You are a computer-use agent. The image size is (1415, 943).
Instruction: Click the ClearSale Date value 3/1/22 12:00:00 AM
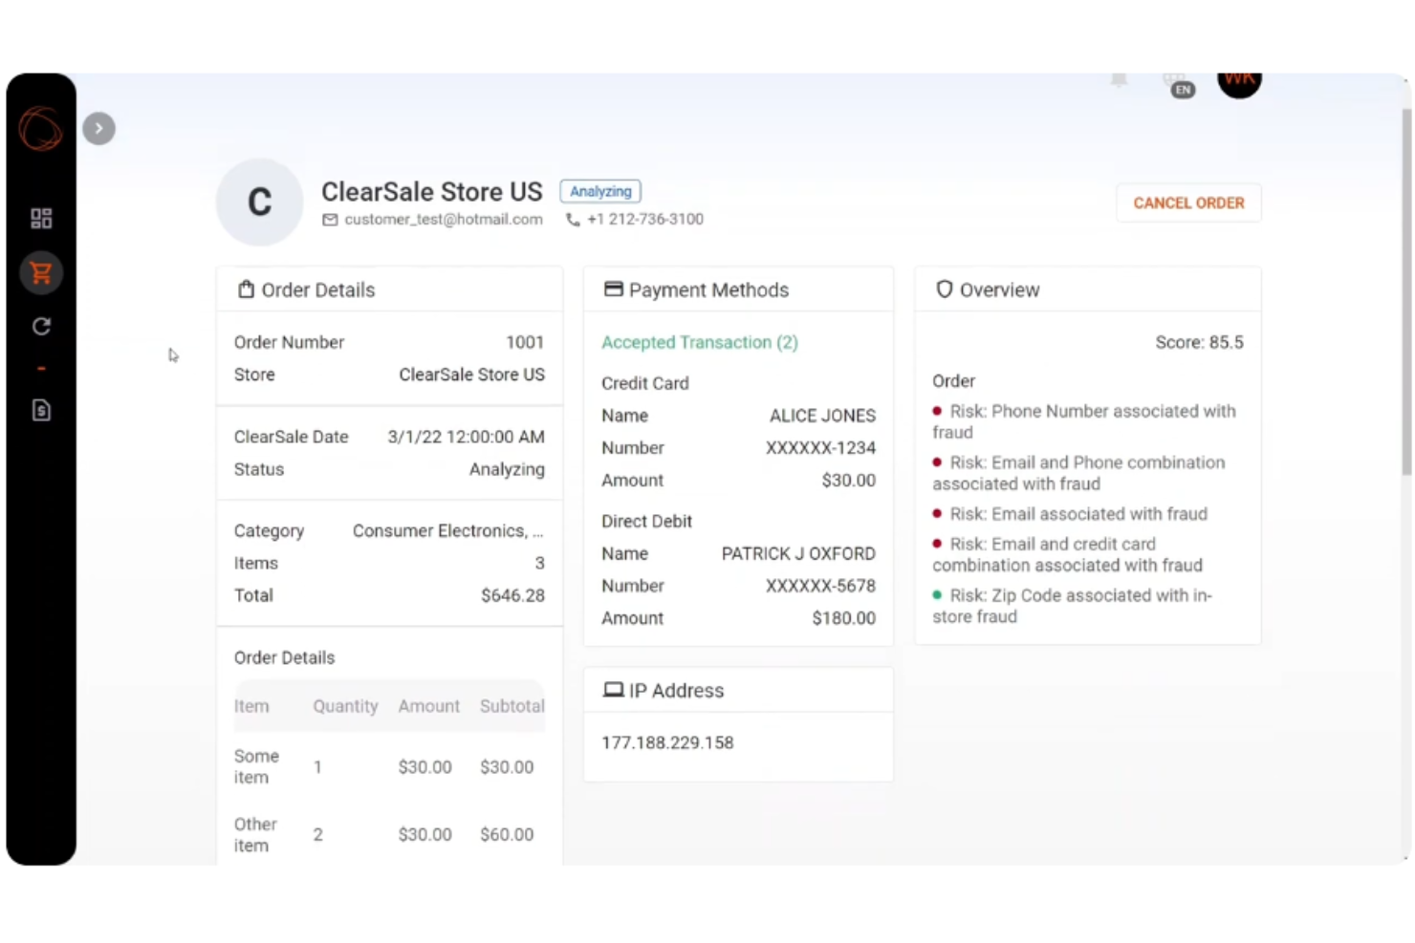tap(466, 437)
